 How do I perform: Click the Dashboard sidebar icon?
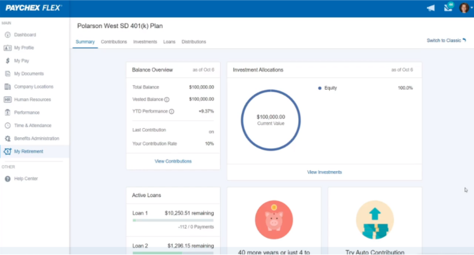click(7, 35)
